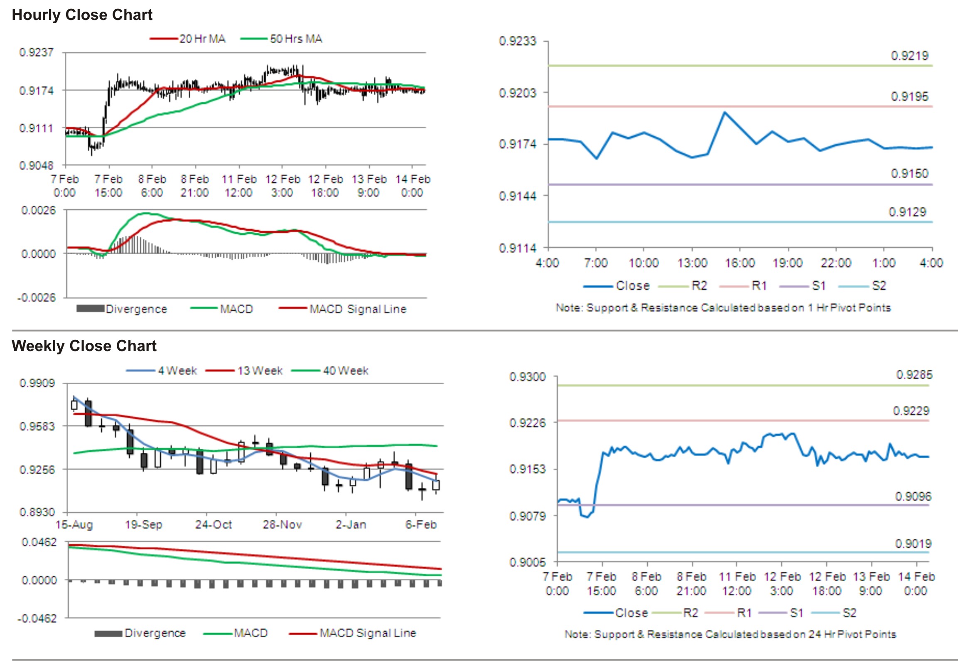Click the 0.9111 axis value
This screenshot has height=661, width=958.
coord(37,128)
